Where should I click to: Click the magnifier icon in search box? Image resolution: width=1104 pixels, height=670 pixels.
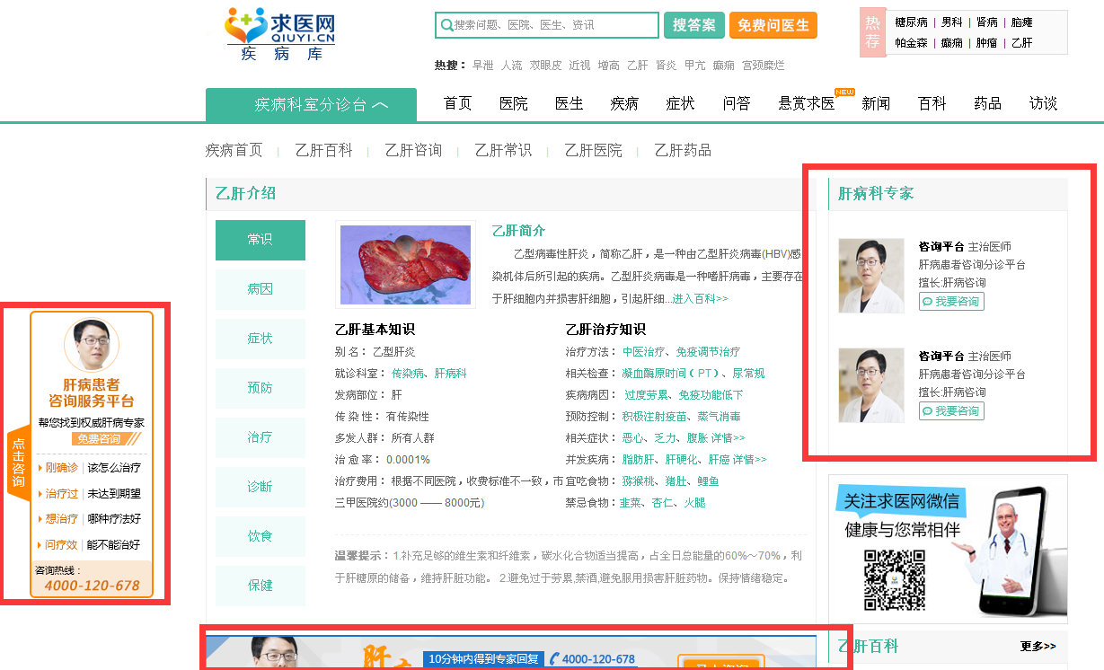click(446, 25)
